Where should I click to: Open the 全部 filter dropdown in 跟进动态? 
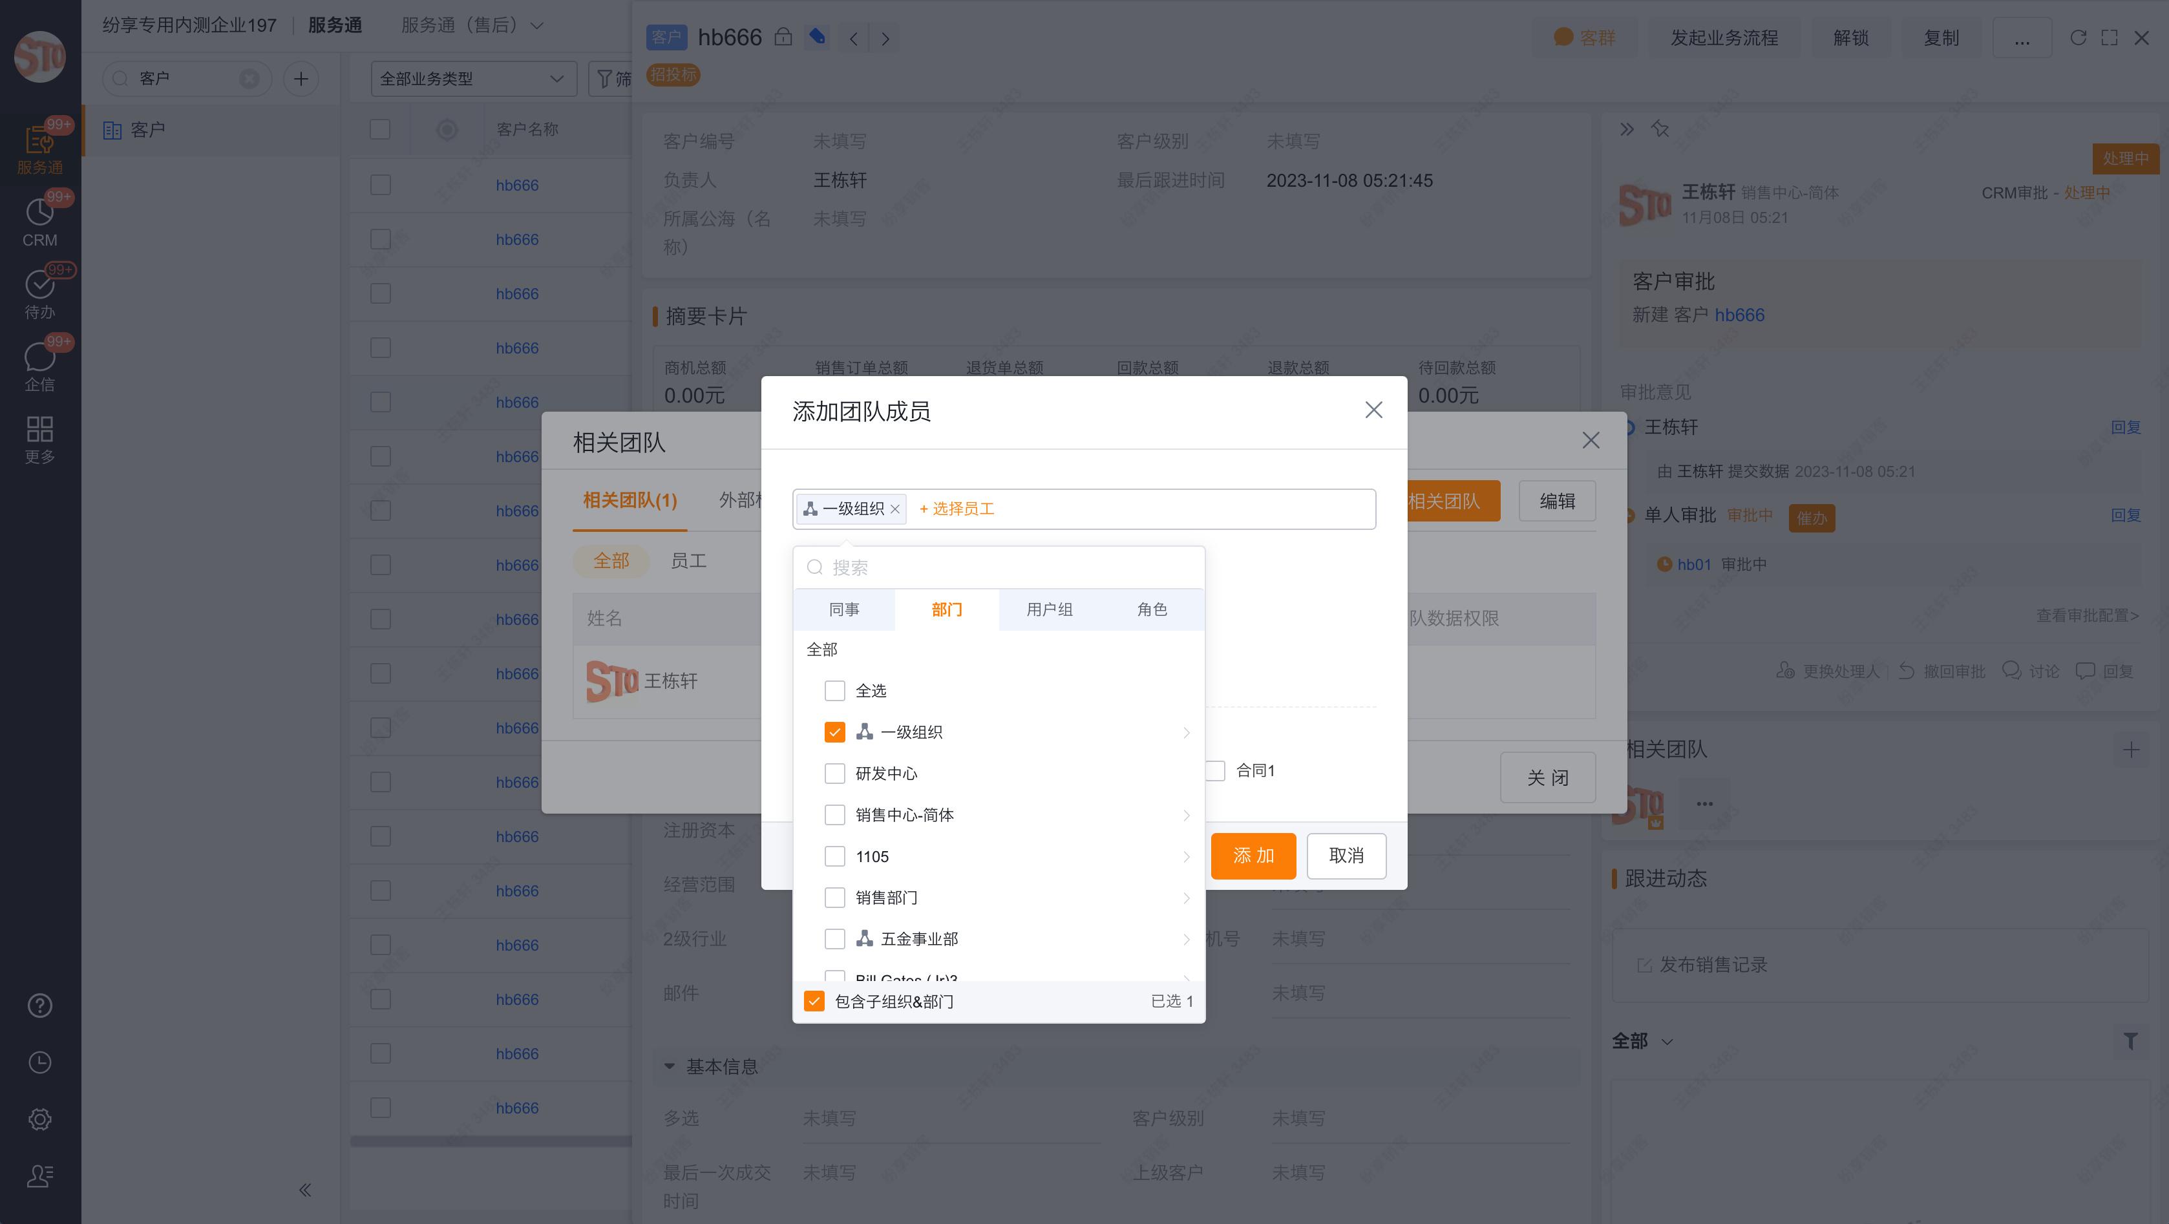point(1642,1041)
